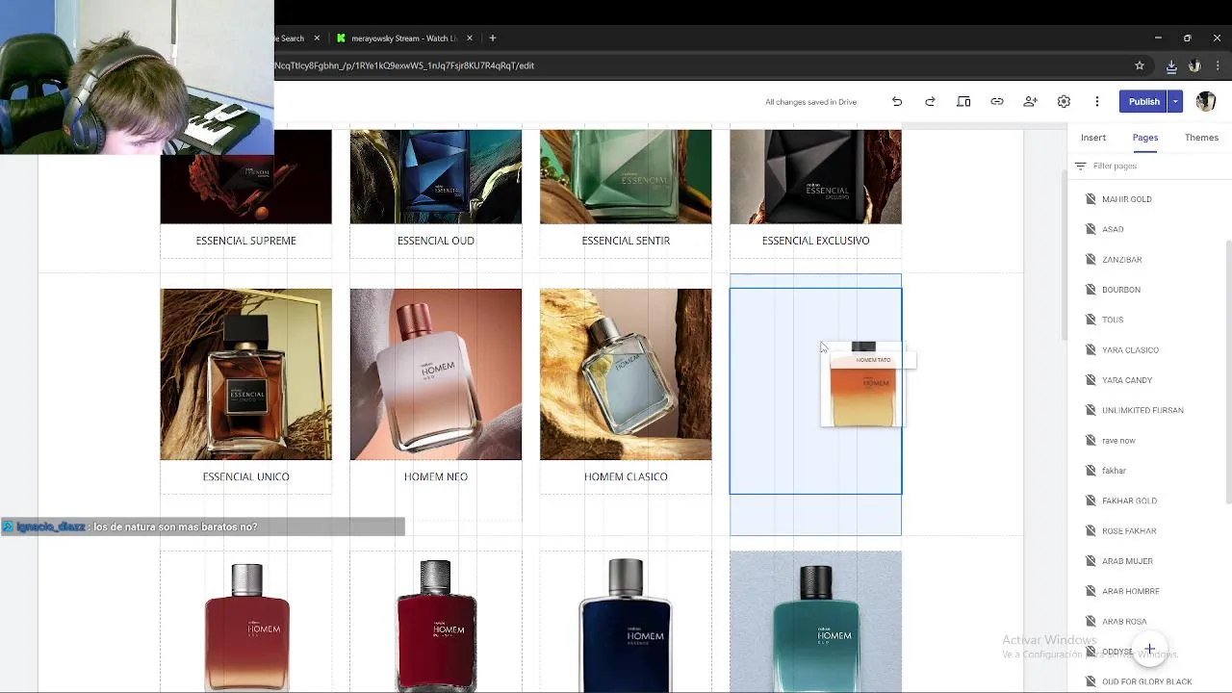Select the ROSE FAKHAR page

1129,531
